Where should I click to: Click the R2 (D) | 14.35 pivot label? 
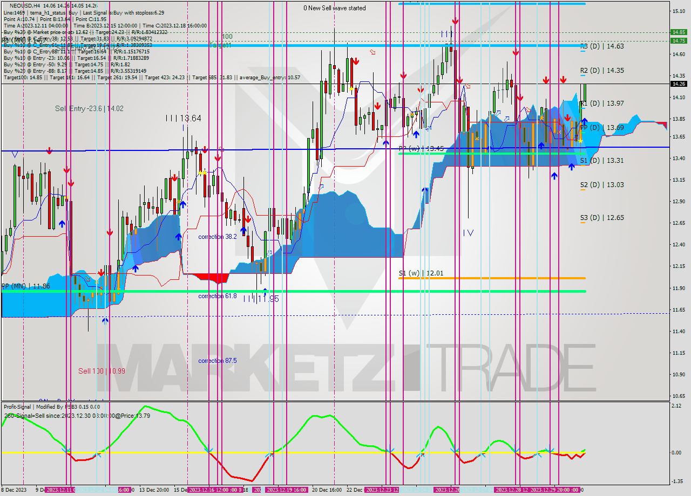click(602, 71)
